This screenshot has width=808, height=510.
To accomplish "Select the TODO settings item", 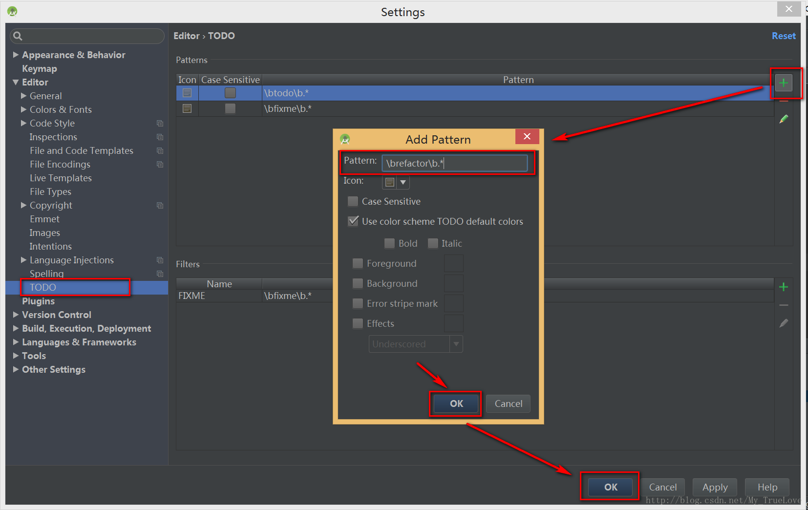I will (43, 287).
